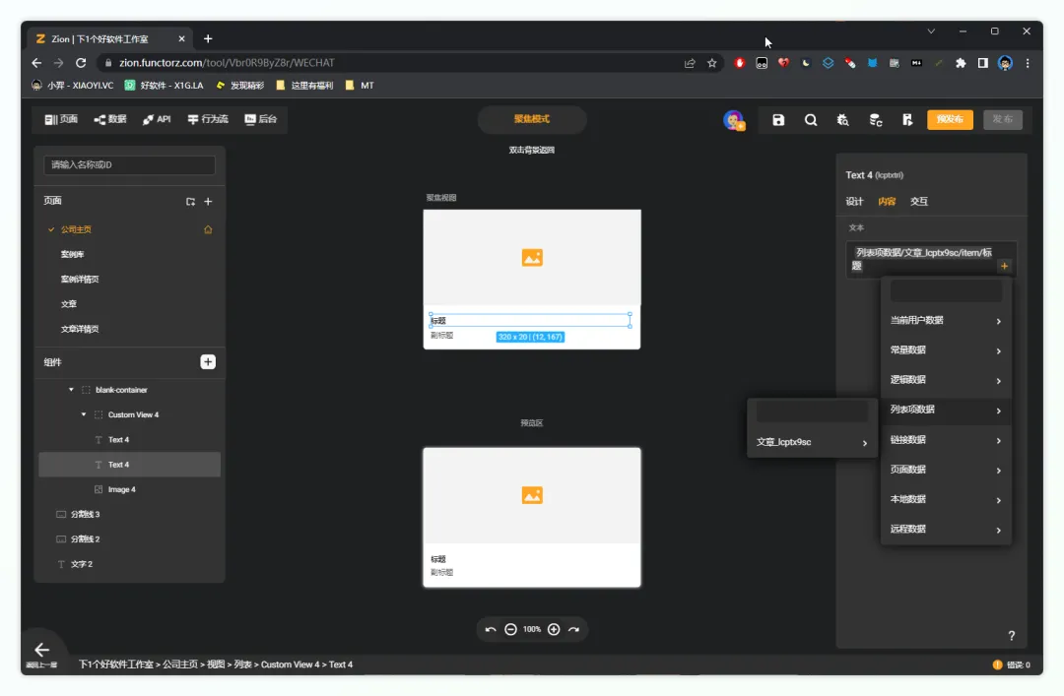Viewport: 1064px width, 696px height.
Task: Select the 案例库 page
Action: point(73,254)
